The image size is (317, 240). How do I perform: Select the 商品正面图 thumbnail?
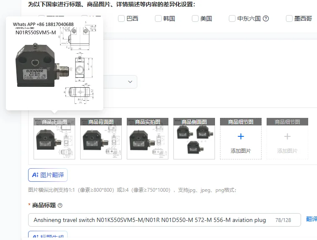[x=55, y=138]
